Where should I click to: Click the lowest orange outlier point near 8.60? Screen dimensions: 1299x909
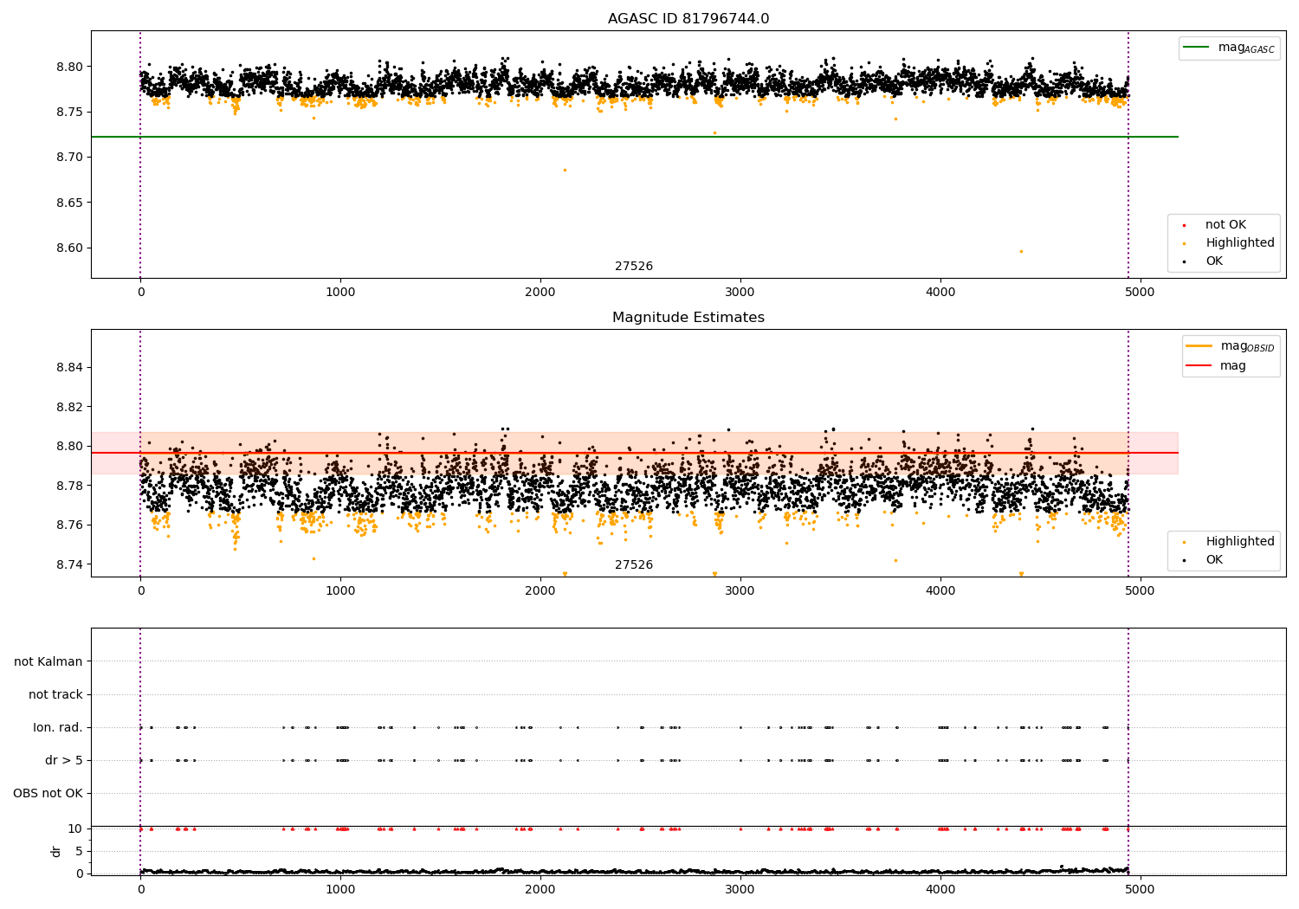[1021, 251]
